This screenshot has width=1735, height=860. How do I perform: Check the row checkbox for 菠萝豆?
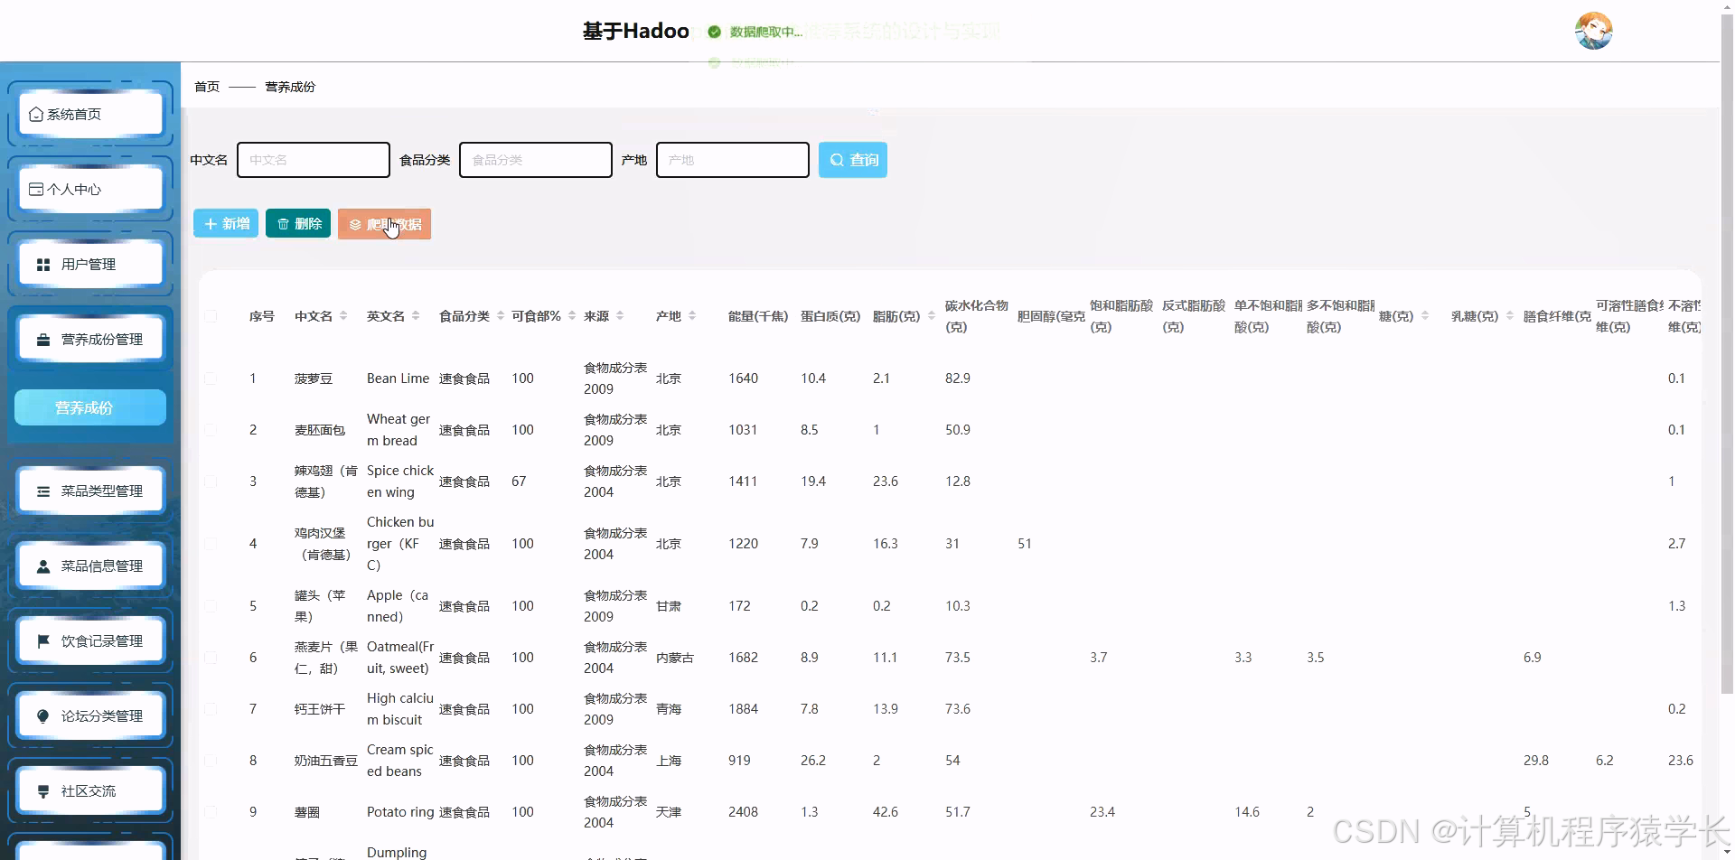point(211,379)
